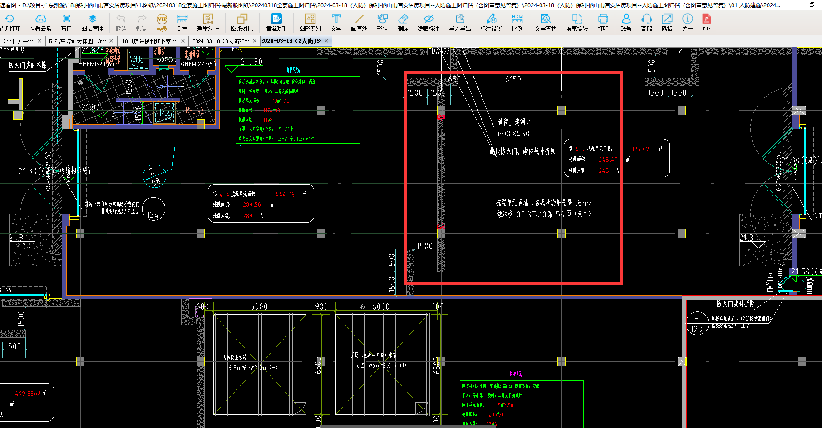Click the GHFM1222(5) door label
This screenshot has width=822, height=428.
[198, 64]
